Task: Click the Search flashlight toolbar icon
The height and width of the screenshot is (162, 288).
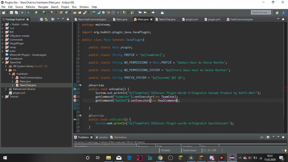Action: 85,12
